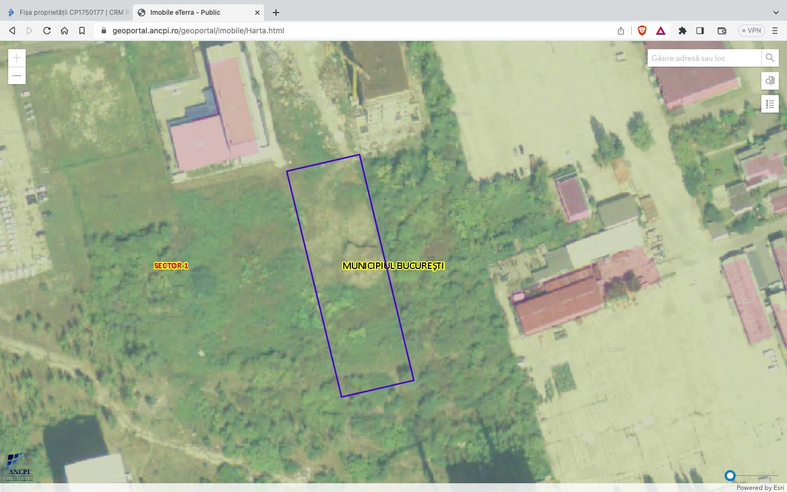
Task: Open a new browser tab
Action: point(276,12)
